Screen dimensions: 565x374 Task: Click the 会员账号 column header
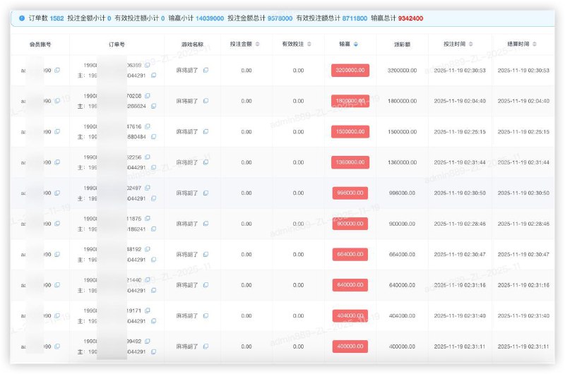[40, 44]
